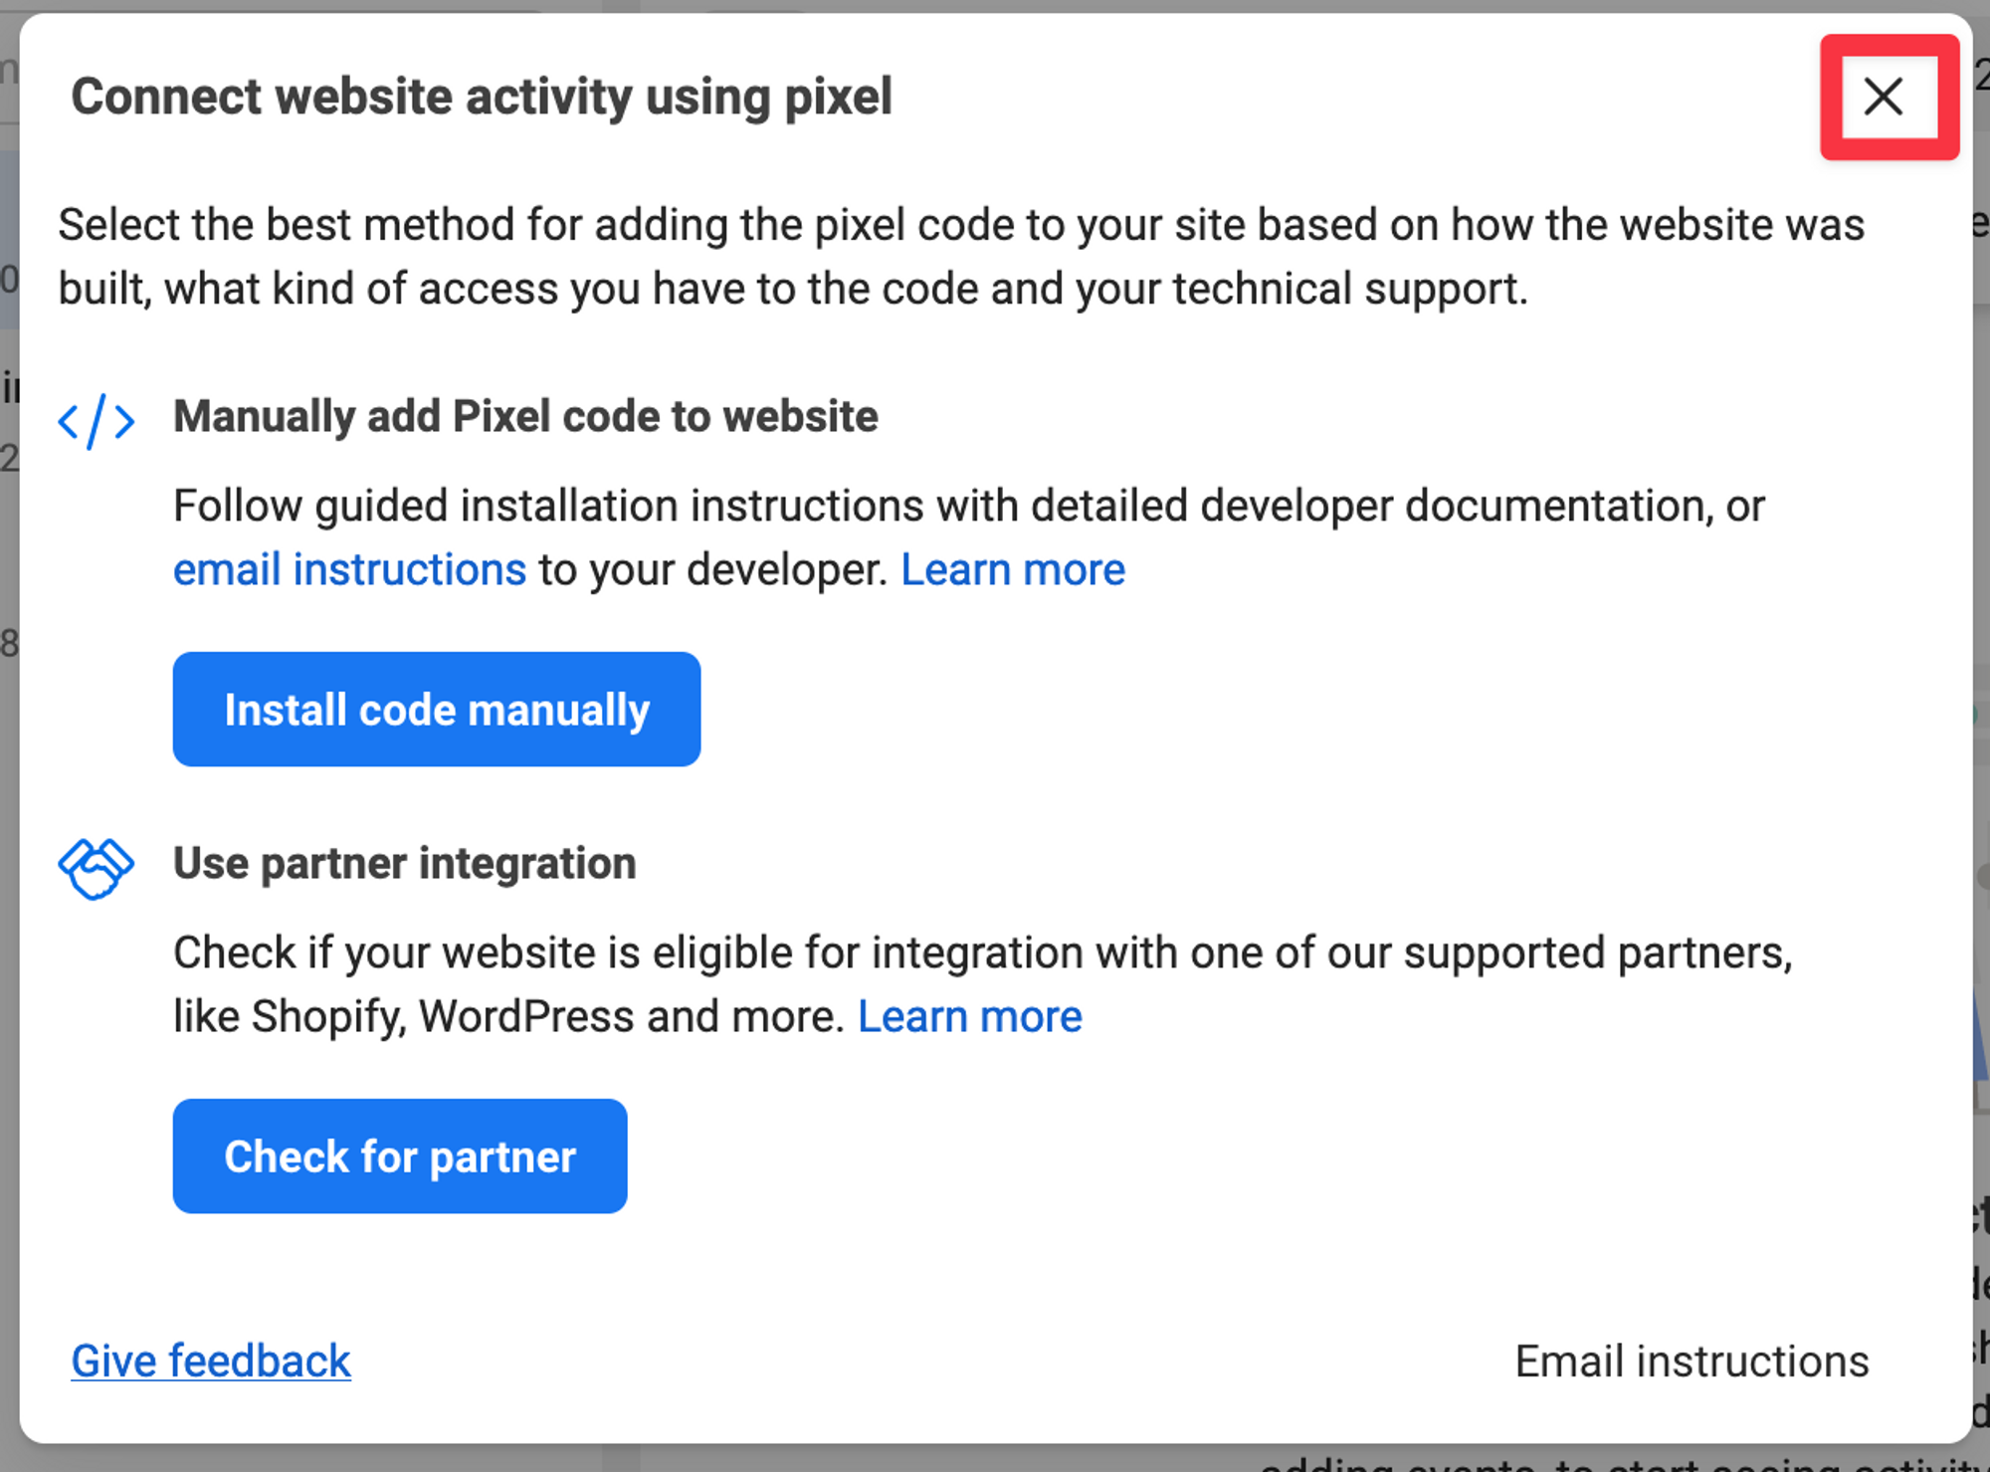The height and width of the screenshot is (1472, 1990).
Task: Click the guided installation instructions description text
Action: click(x=968, y=507)
